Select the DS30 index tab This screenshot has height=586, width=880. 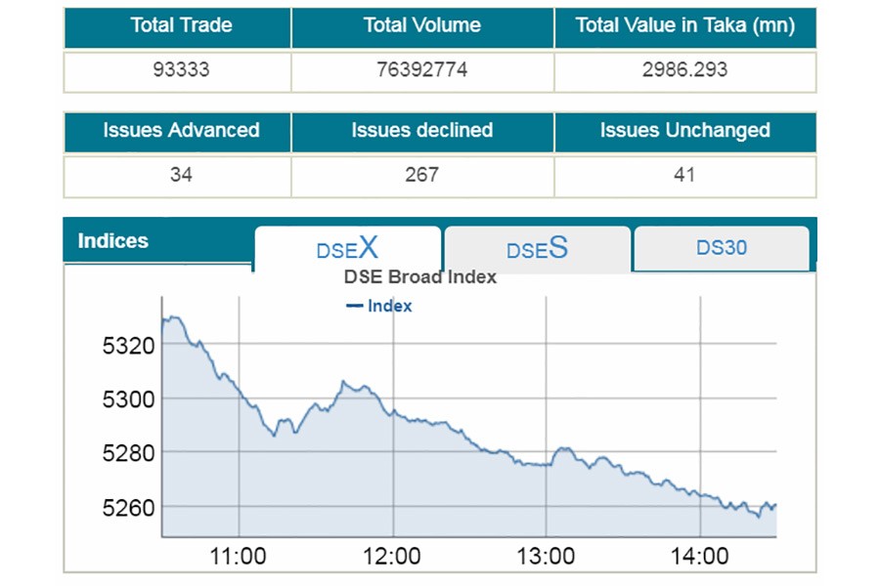722,248
